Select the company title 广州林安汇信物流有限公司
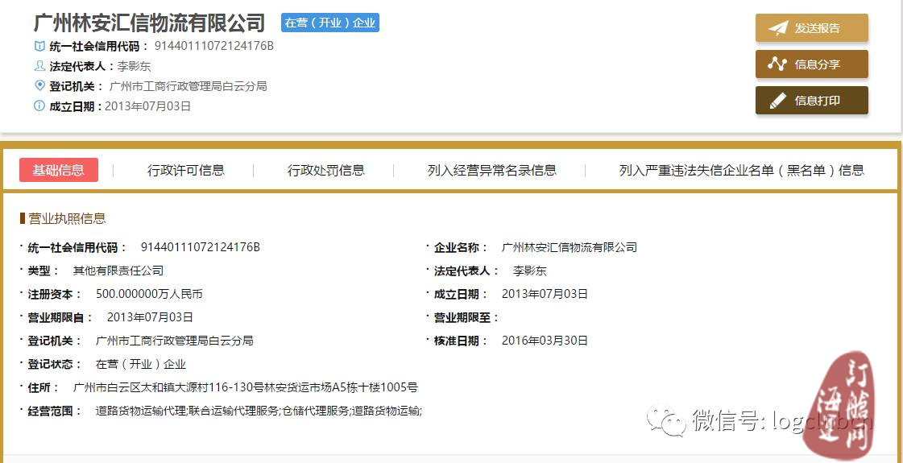The height and width of the screenshot is (463, 903). coord(150,23)
